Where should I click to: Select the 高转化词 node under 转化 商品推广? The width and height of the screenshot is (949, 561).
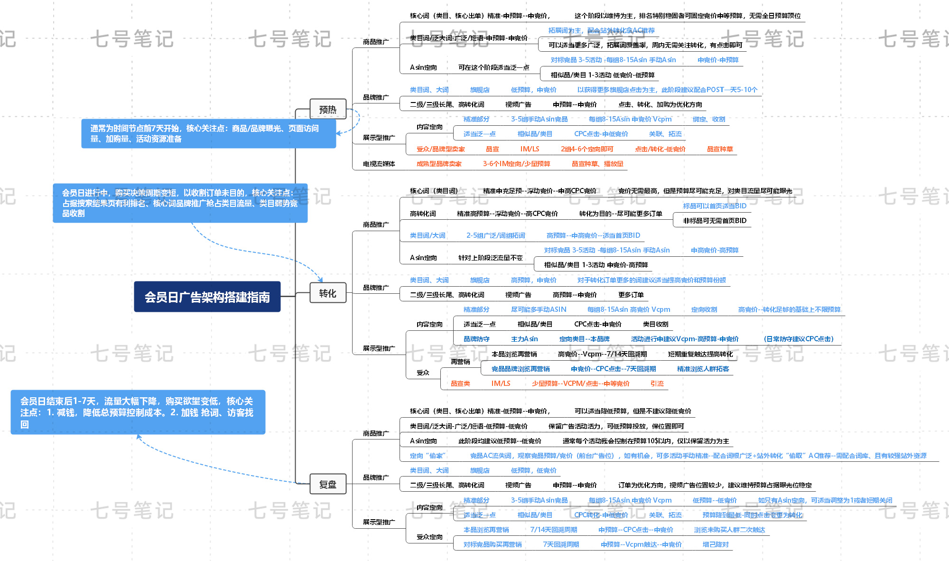(x=422, y=213)
